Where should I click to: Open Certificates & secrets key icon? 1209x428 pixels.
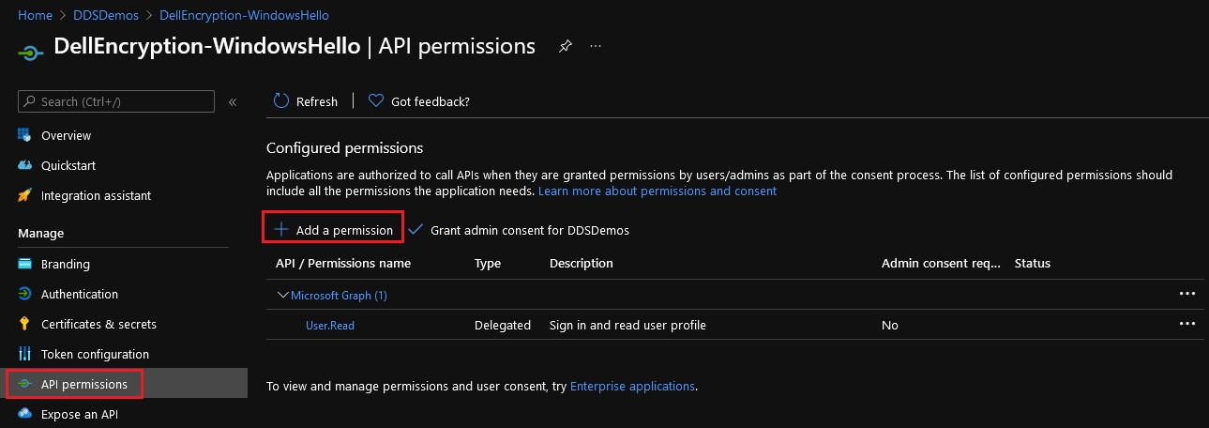click(25, 324)
